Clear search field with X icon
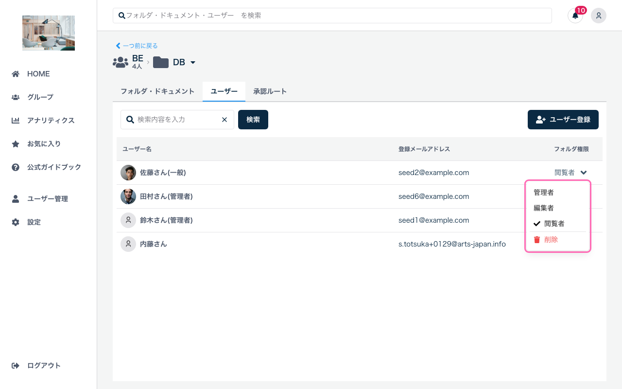 [225, 120]
